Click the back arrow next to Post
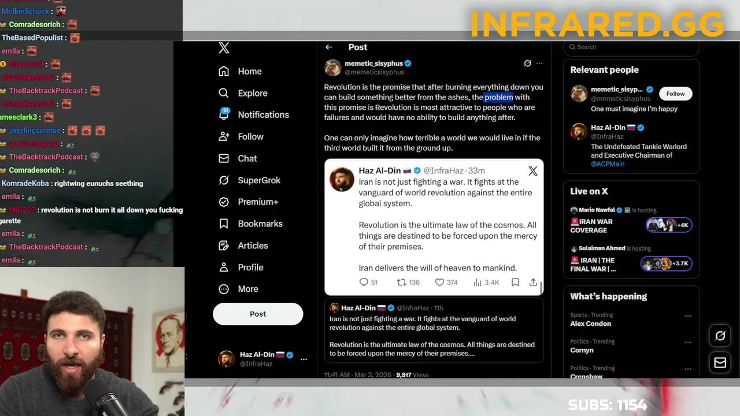740x416 pixels. 328,47
